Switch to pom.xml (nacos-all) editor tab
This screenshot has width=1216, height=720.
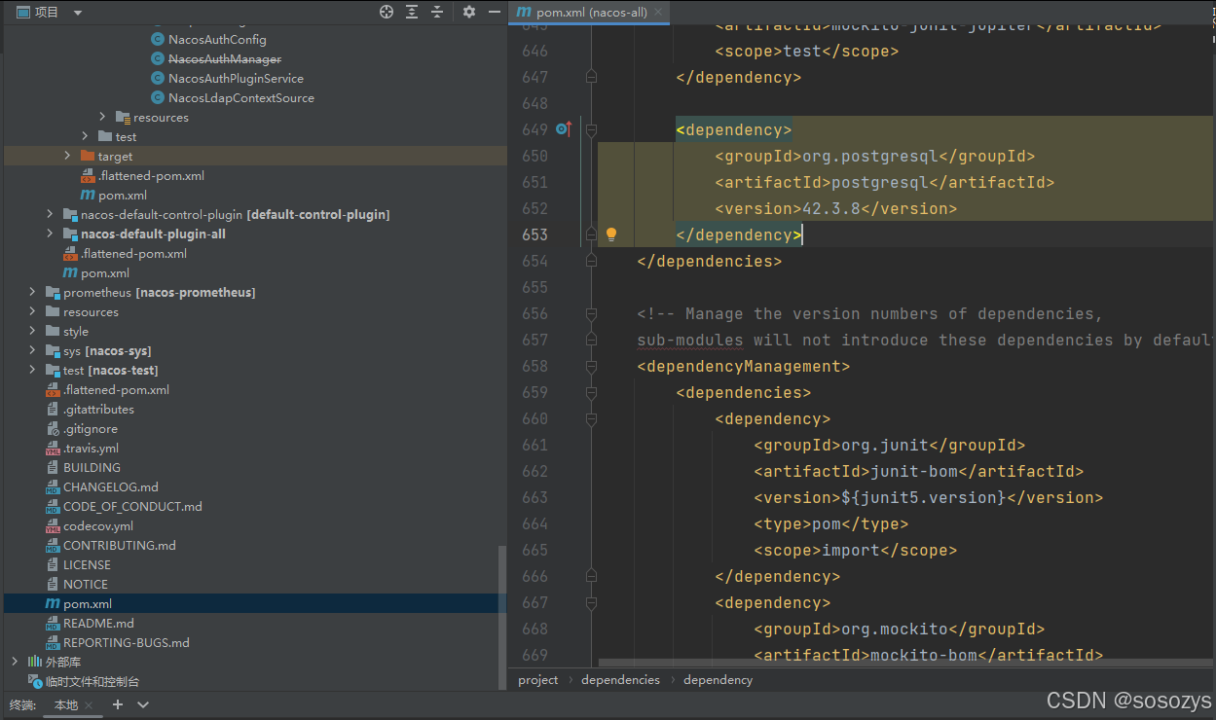point(590,13)
